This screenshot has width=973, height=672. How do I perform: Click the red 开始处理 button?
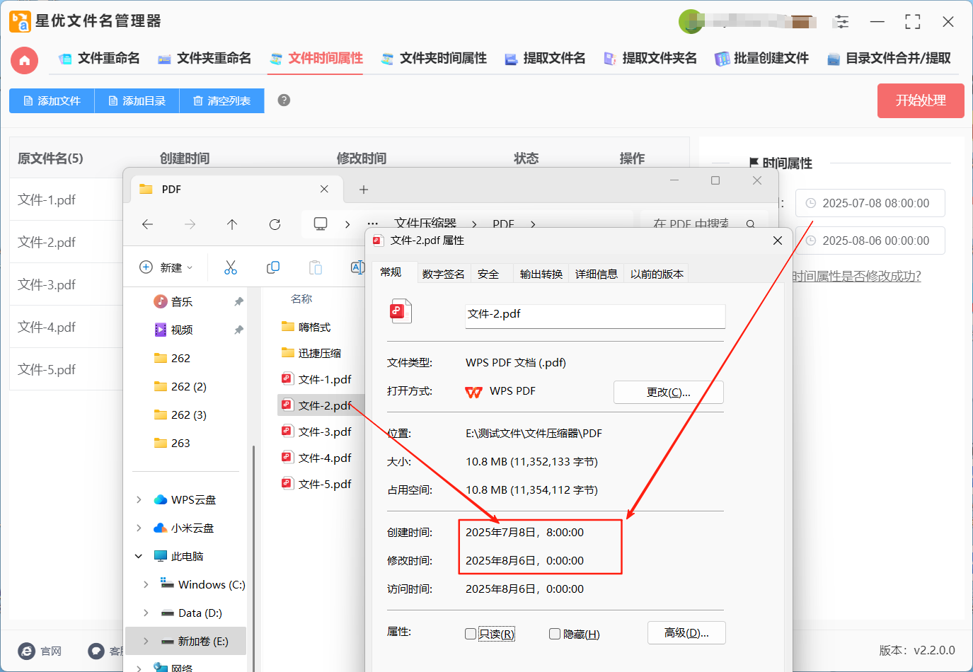[921, 100]
